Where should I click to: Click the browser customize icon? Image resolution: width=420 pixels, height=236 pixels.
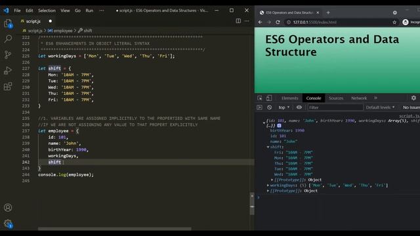coord(395,12)
